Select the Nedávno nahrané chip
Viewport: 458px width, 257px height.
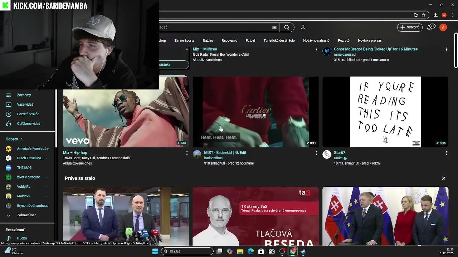(x=316, y=41)
